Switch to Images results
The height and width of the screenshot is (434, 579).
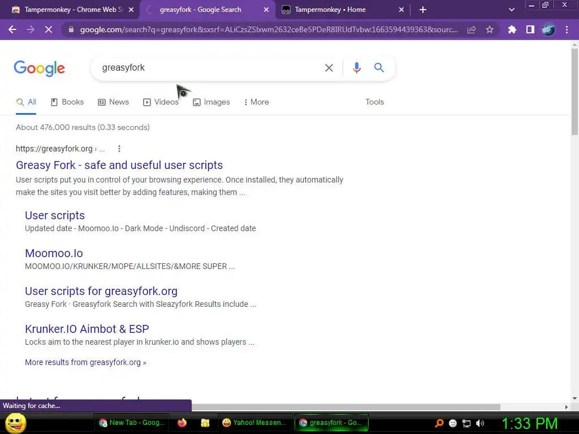[x=211, y=102]
